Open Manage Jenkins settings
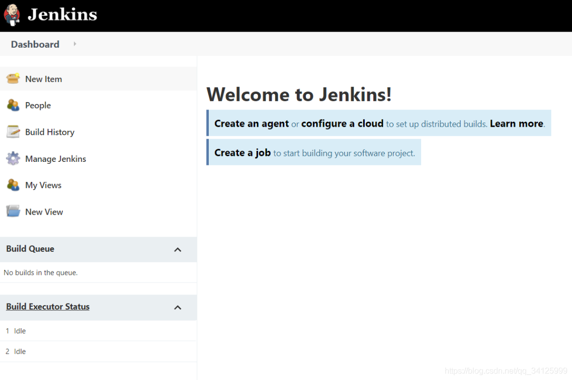The width and height of the screenshot is (572, 380). (x=55, y=159)
